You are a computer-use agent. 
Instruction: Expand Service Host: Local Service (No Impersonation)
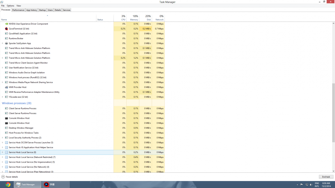click(3, 162)
